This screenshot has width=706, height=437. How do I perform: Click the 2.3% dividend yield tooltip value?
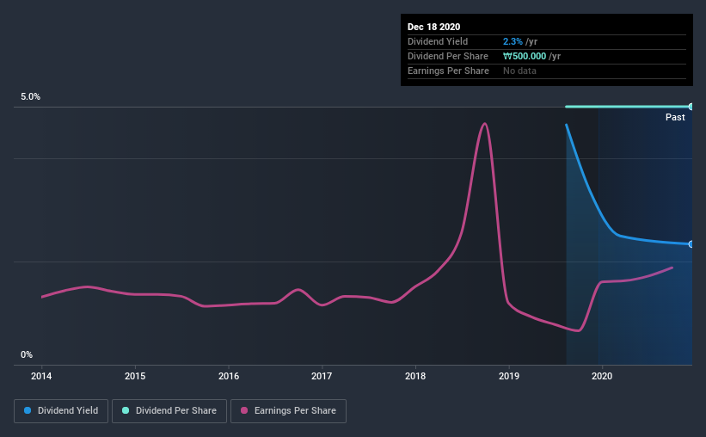pos(513,41)
